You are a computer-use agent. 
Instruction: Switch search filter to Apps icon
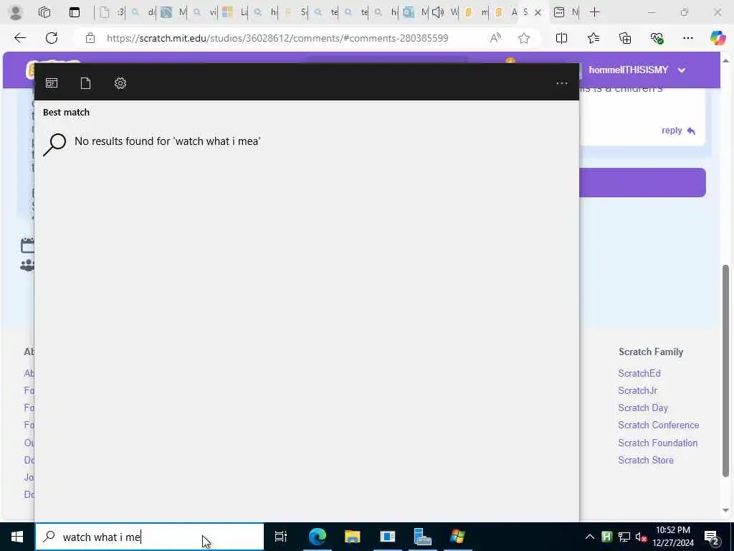[52, 83]
